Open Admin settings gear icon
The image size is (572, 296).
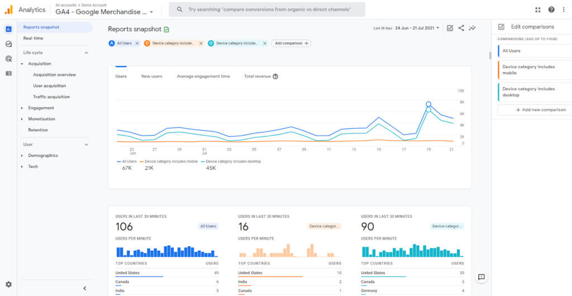(8, 284)
